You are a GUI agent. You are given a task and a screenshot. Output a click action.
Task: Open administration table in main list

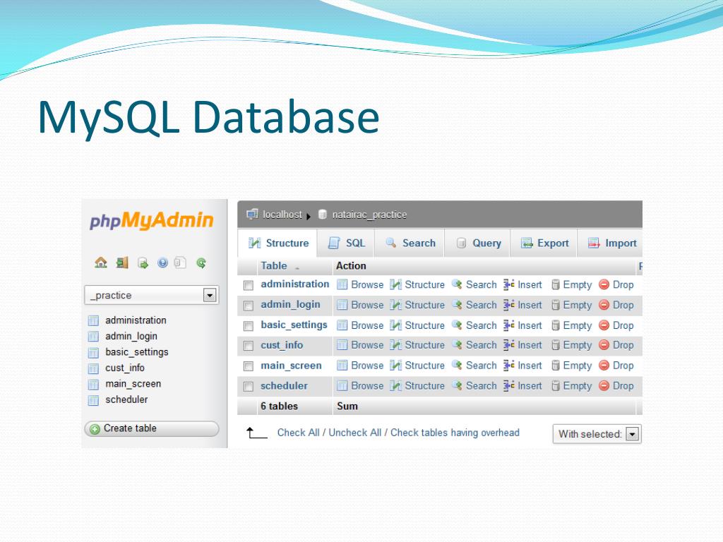point(295,284)
